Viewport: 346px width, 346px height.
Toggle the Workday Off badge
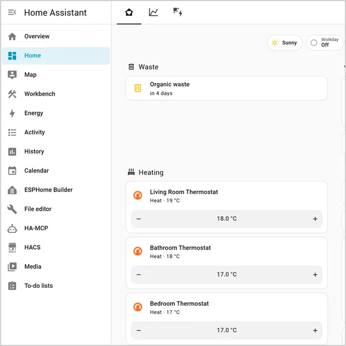(x=324, y=43)
